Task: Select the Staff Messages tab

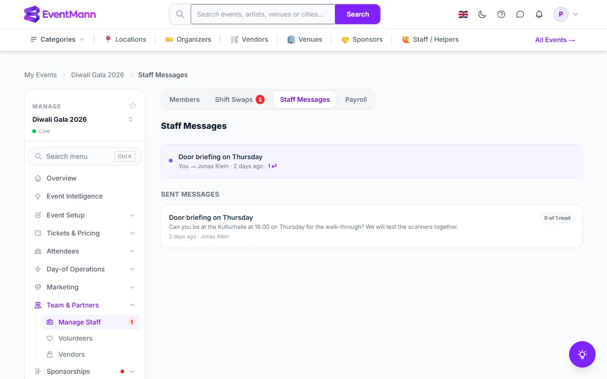Action: pyautogui.click(x=305, y=99)
